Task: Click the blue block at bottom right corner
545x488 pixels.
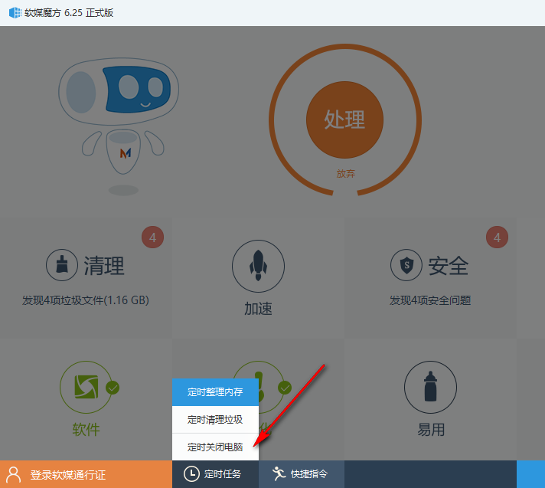Action: (530, 474)
